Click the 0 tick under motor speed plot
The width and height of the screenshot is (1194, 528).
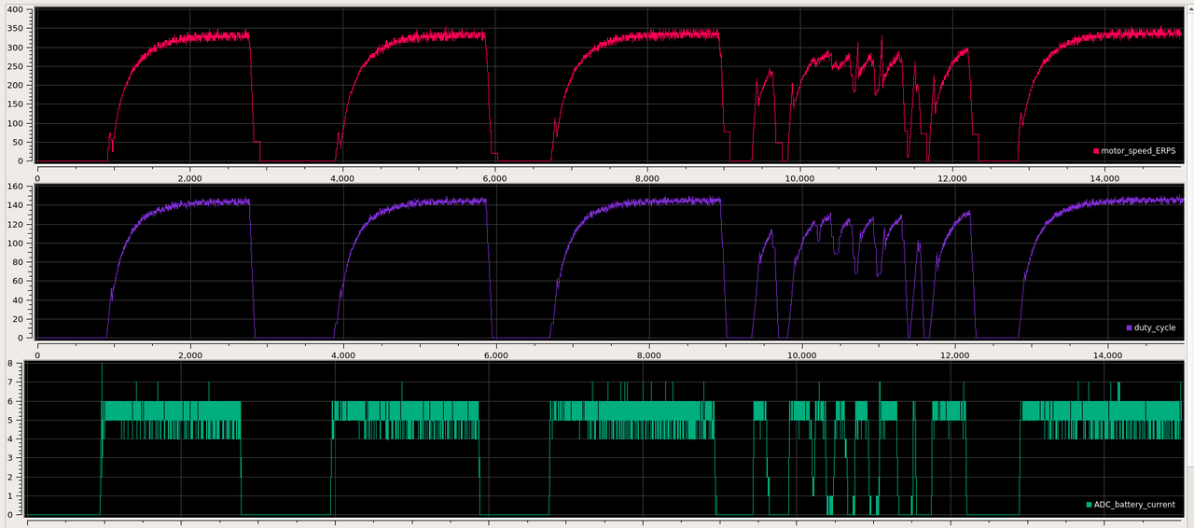click(37, 177)
